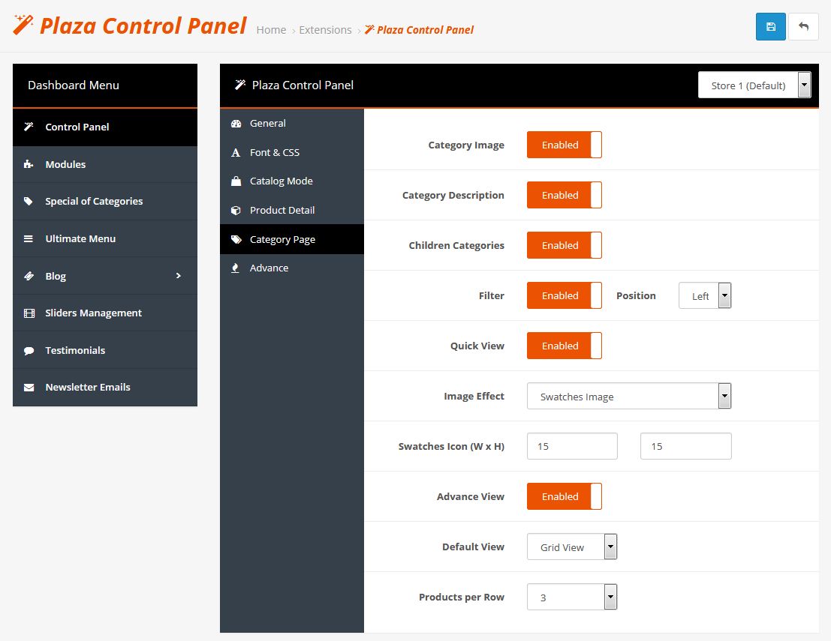The height and width of the screenshot is (641, 831).
Task: Click the Blog eraser-style icon
Action: coord(29,276)
